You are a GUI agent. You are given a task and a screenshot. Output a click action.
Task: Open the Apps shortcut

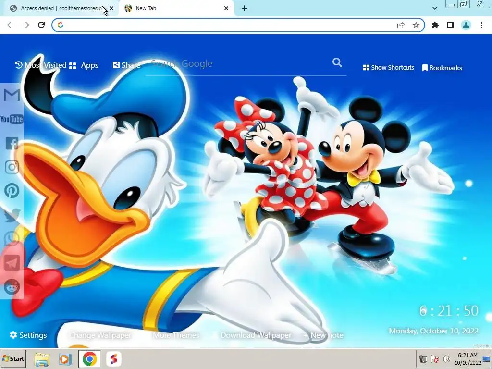84,65
